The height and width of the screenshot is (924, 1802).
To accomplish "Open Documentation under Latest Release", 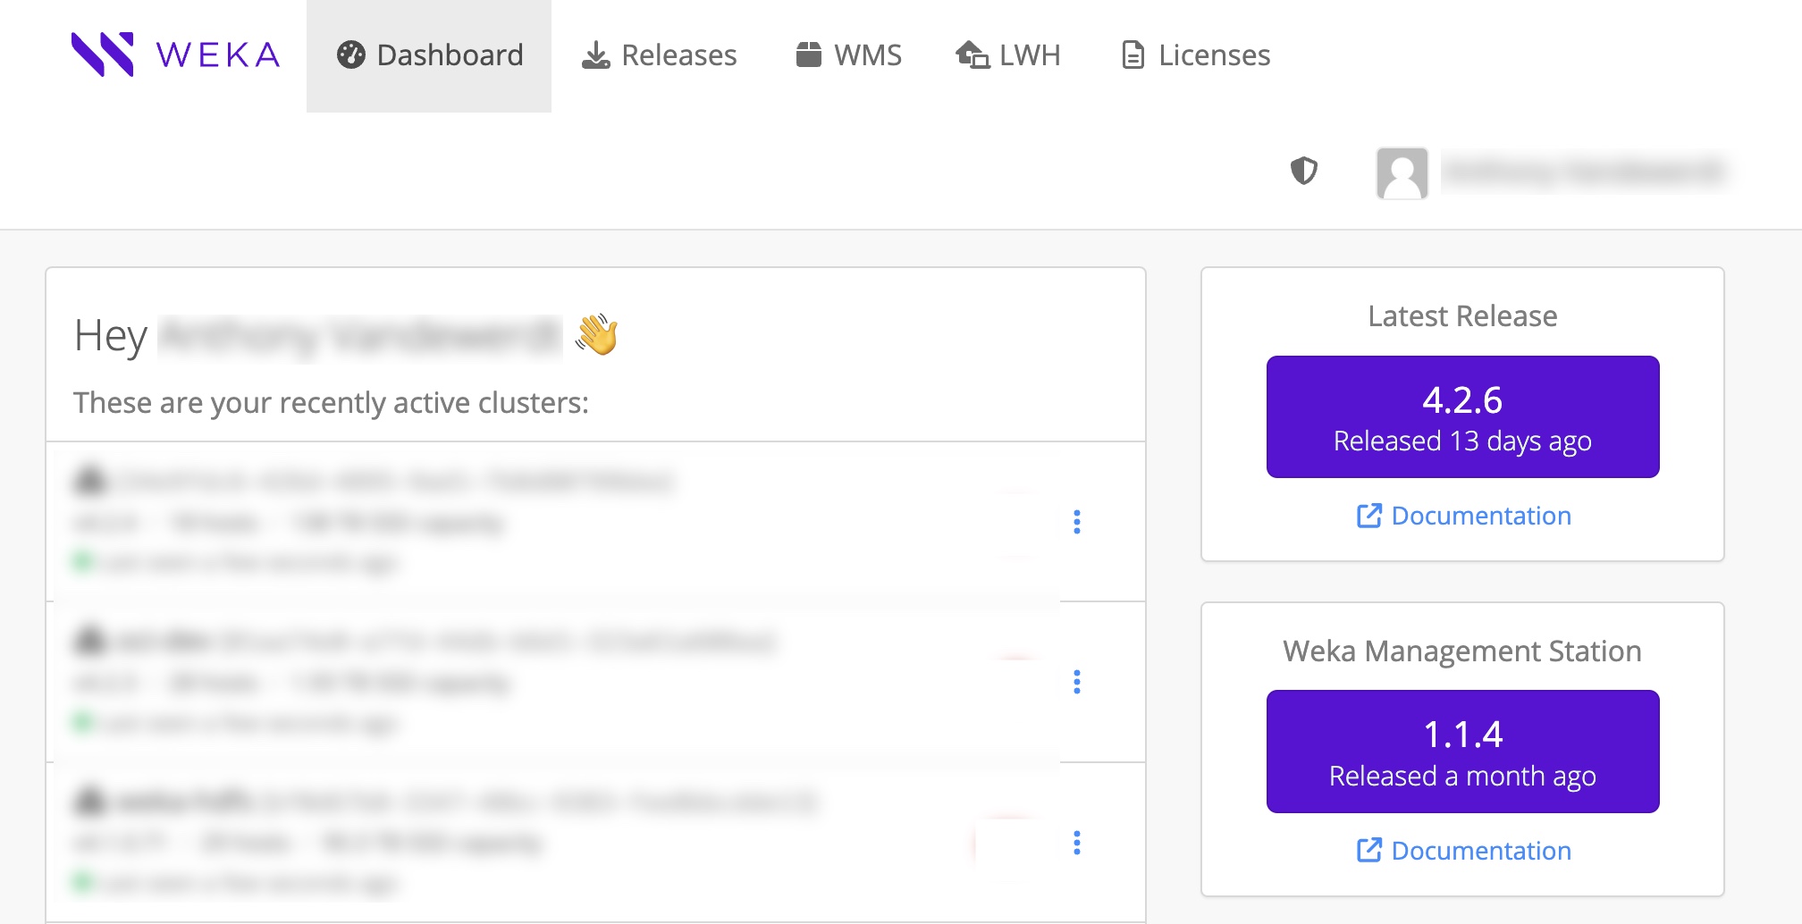I will pos(1463,516).
